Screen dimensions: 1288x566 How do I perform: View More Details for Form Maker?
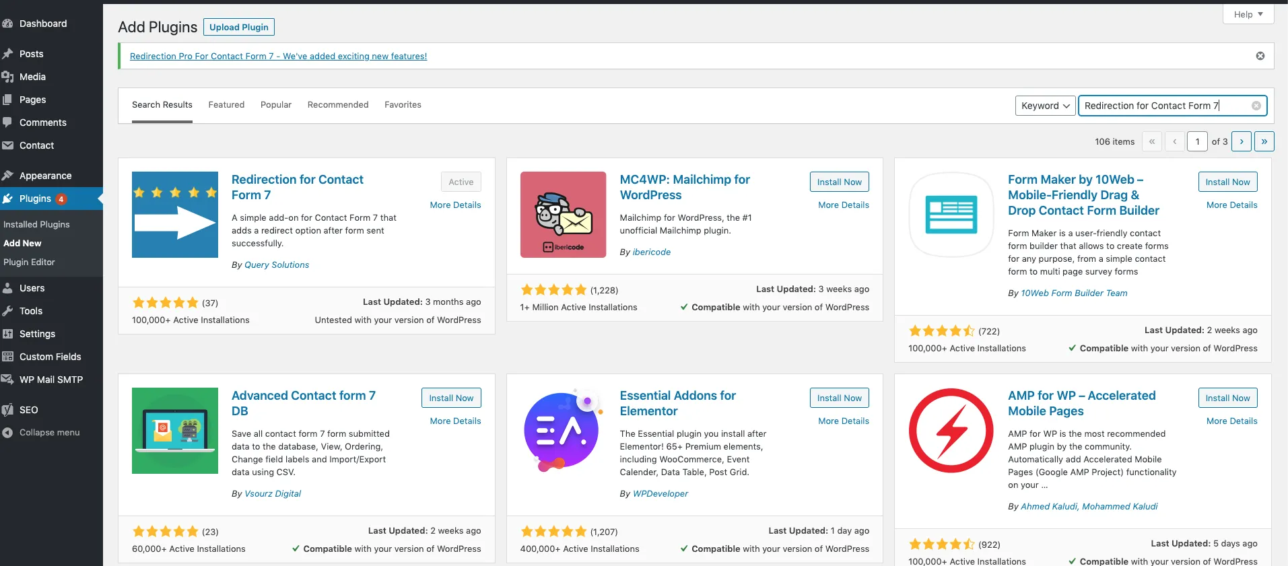tap(1231, 205)
